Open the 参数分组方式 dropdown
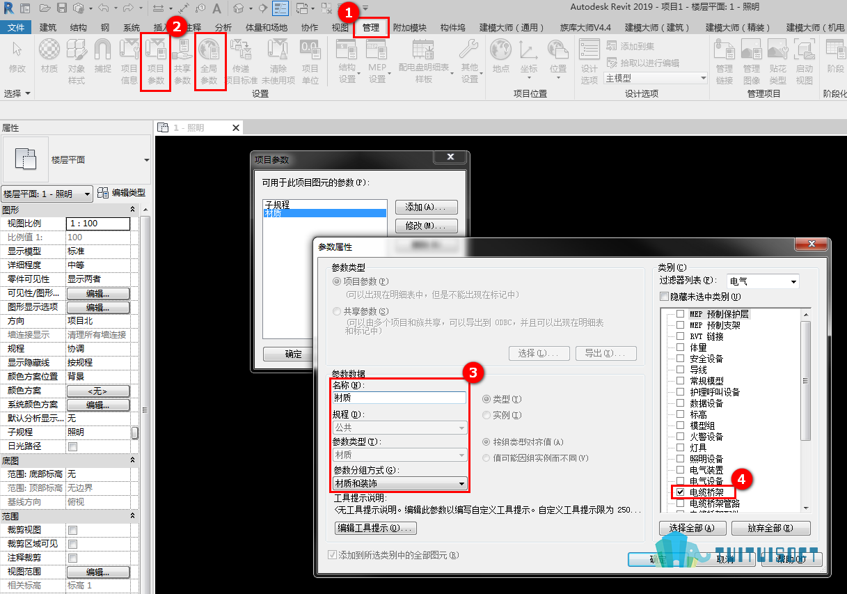847x594 pixels. [x=399, y=483]
